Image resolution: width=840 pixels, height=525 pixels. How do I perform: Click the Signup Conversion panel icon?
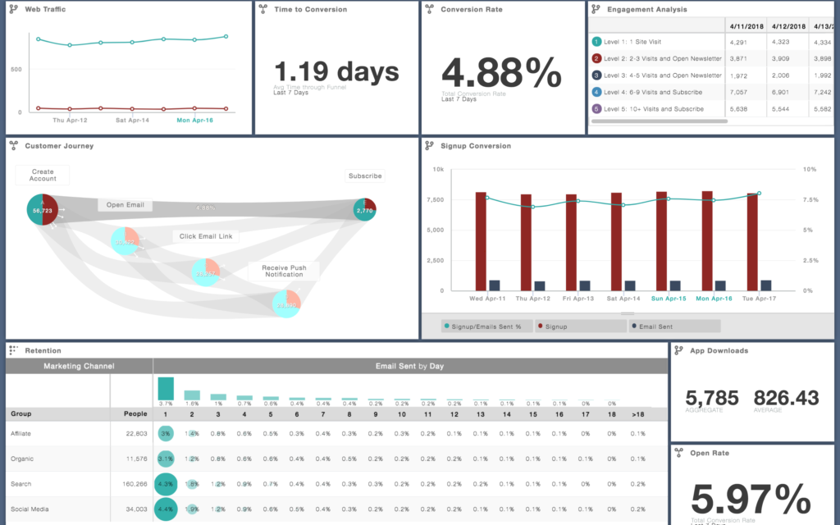[x=428, y=147]
